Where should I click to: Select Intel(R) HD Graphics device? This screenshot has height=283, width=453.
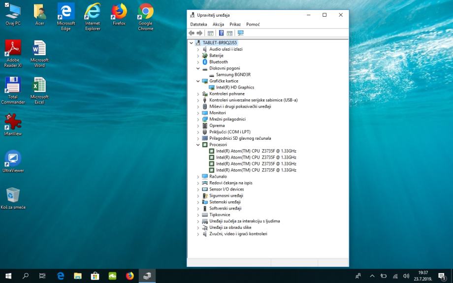(x=235, y=88)
